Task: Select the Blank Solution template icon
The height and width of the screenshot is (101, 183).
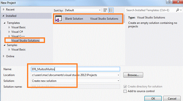Action: pos(59,19)
